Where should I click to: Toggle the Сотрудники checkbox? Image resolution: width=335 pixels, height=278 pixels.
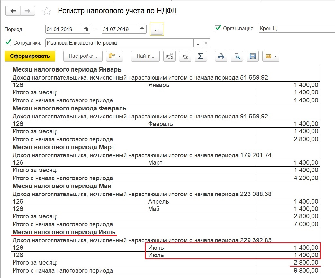pyautogui.click(x=8, y=43)
